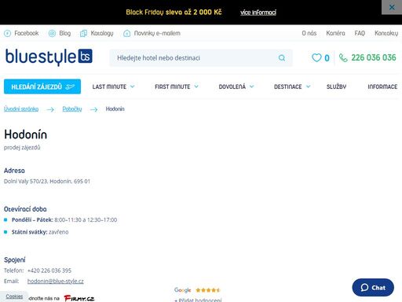Screen dimensions: 402x302
Task: Click the search magnifier icon
Action: (282, 57)
